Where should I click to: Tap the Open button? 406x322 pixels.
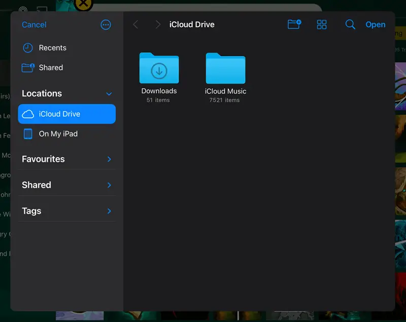coord(375,24)
